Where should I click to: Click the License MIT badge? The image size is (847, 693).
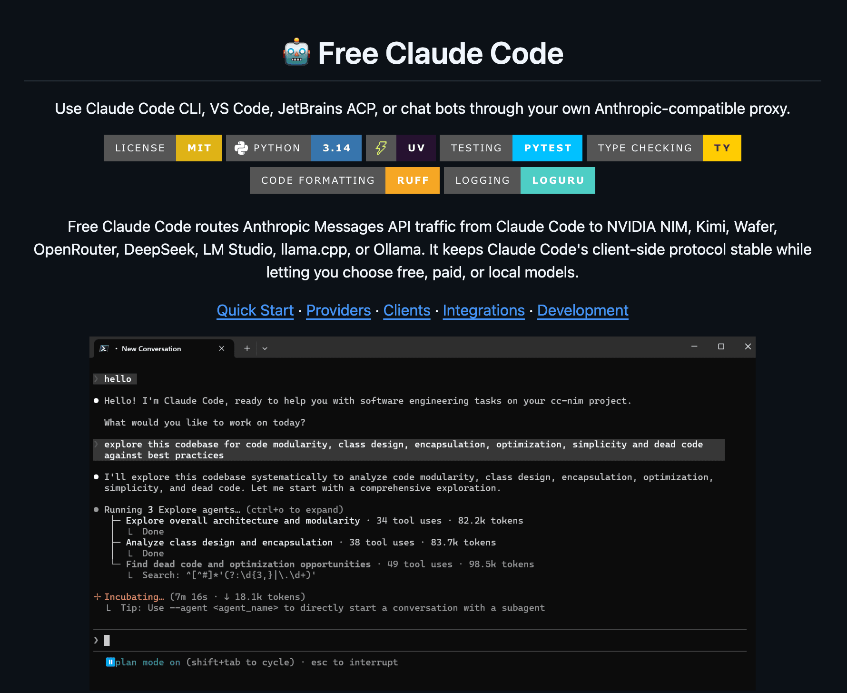[x=163, y=148]
